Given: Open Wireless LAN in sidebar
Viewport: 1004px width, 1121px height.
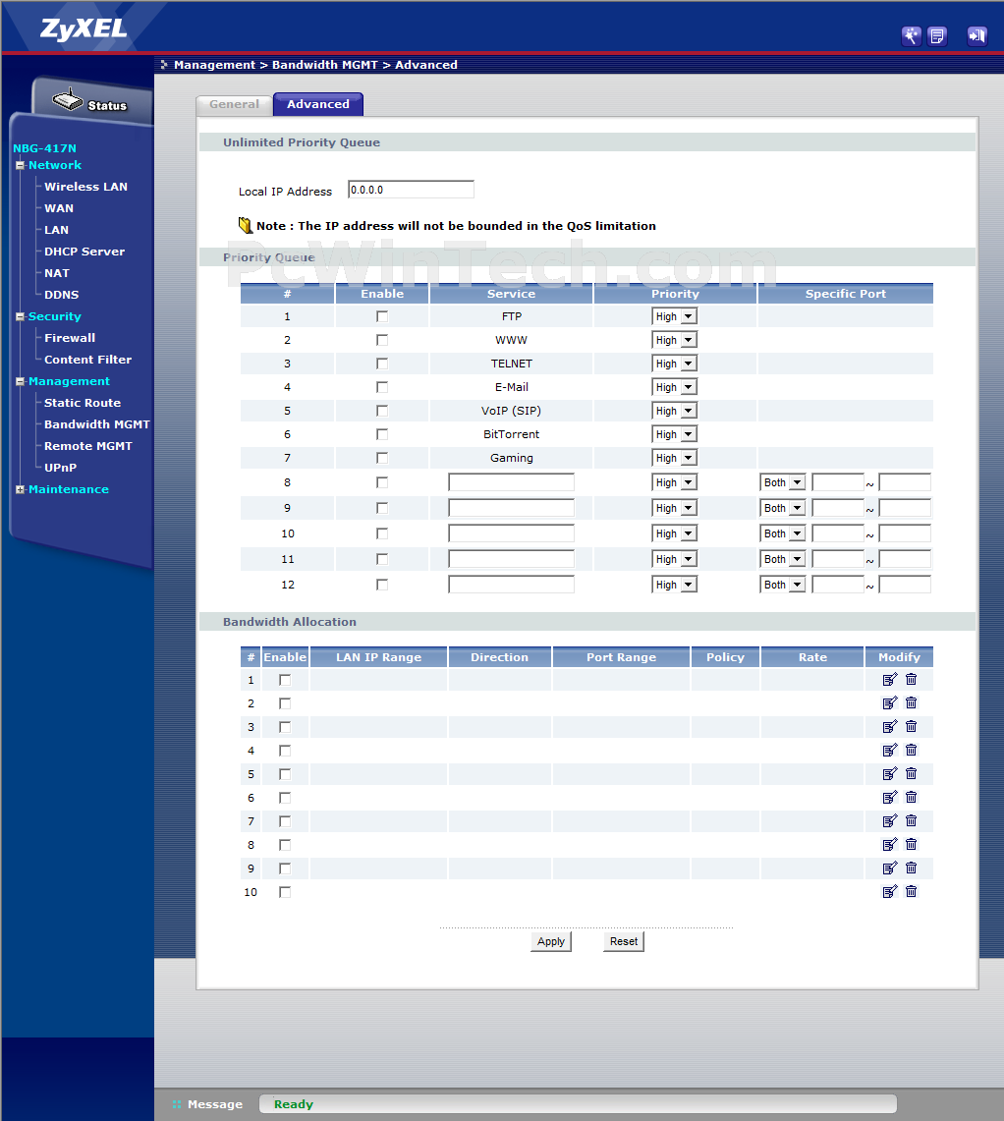Looking at the screenshot, I should coord(85,187).
